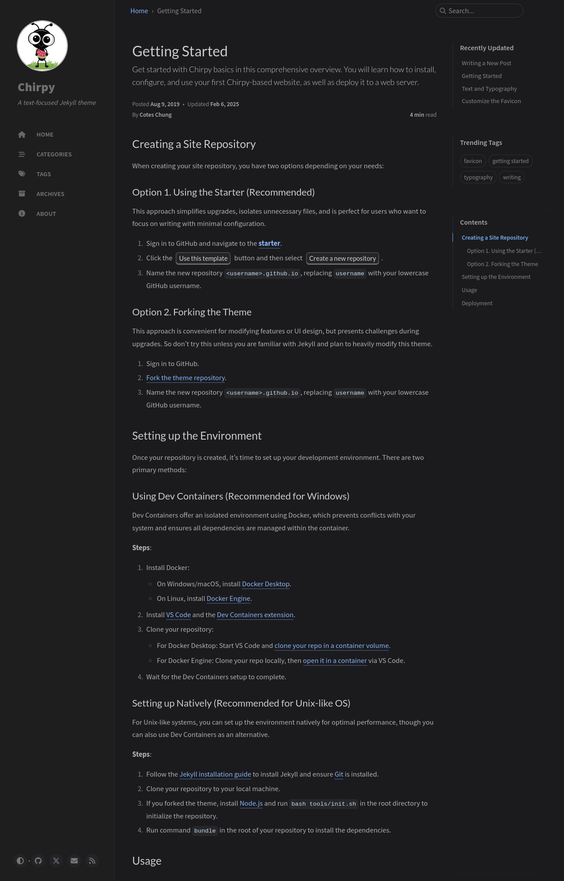564x881 pixels.
Task: Jump to Option 2. Forking the Theme in Contents
Action: coord(502,264)
